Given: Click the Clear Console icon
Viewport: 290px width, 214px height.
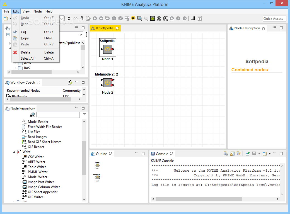Looking at the screenshot, I should (226, 154).
